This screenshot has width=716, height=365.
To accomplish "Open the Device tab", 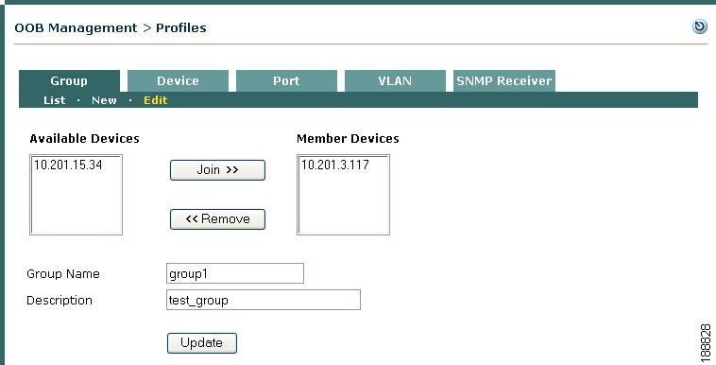I will coord(178,81).
